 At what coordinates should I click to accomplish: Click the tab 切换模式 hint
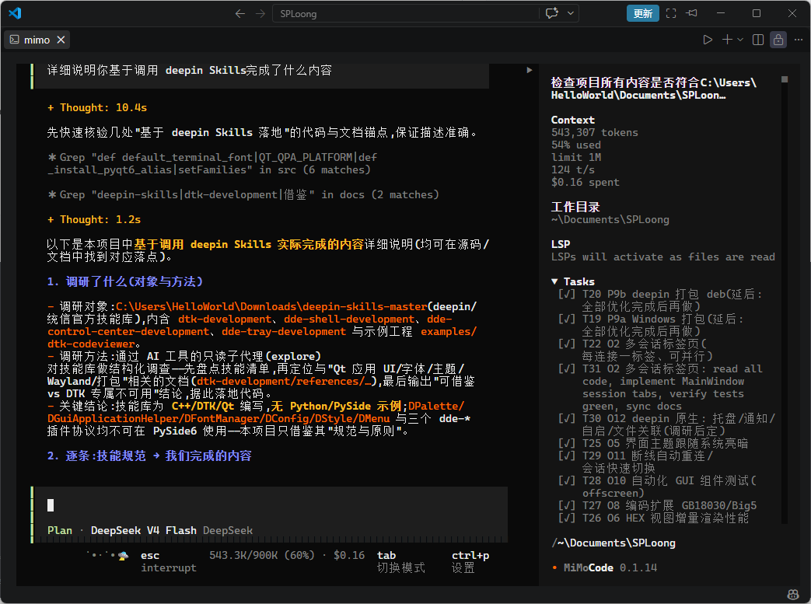pyautogui.click(x=401, y=561)
